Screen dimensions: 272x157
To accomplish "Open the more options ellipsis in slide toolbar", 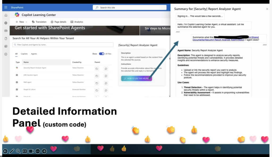I will click(38, 151).
